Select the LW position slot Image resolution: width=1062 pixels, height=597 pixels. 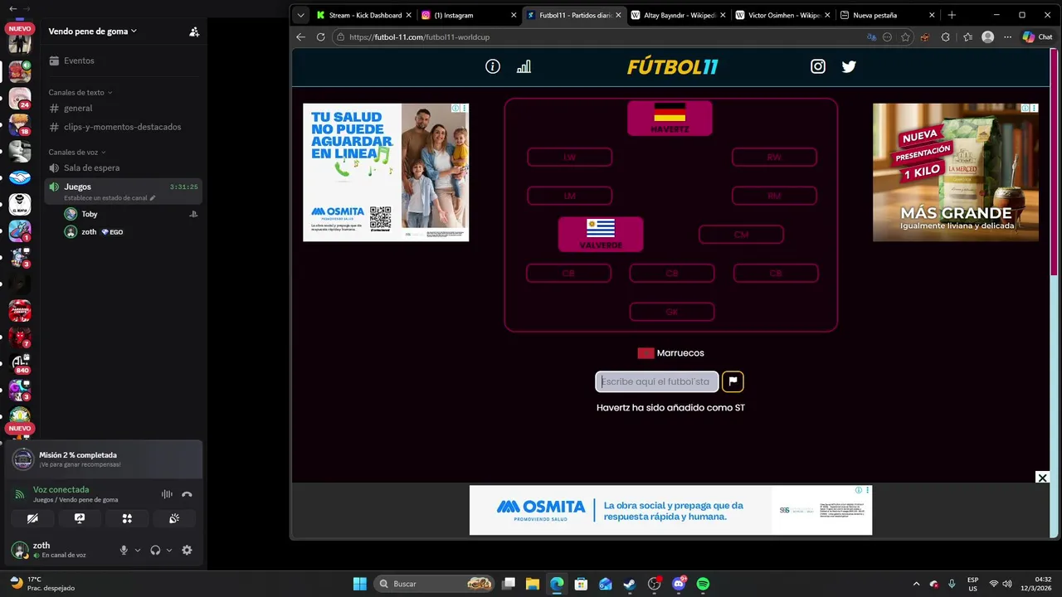coord(569,158)
